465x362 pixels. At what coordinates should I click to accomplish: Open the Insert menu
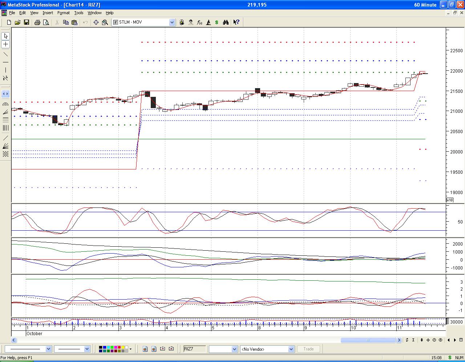click(48, 13)
